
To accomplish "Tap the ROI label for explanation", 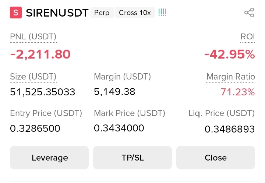I will pyautogui.click(x=247, y=37).
